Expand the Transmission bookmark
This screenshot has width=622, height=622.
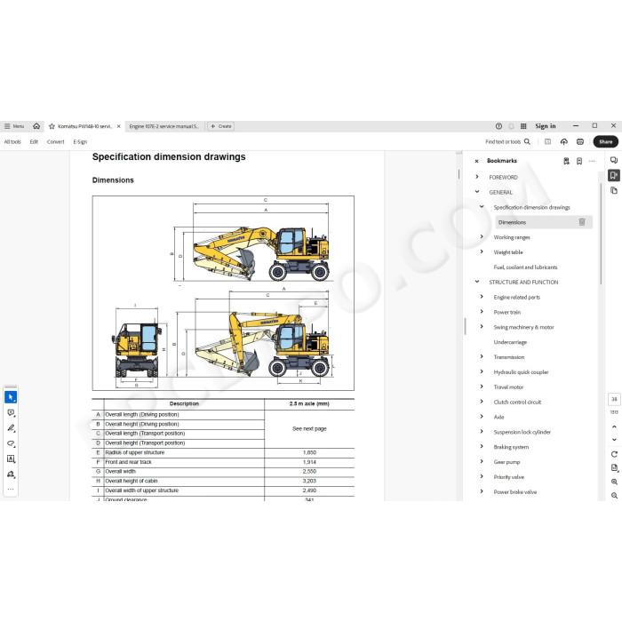click(482, 356)
